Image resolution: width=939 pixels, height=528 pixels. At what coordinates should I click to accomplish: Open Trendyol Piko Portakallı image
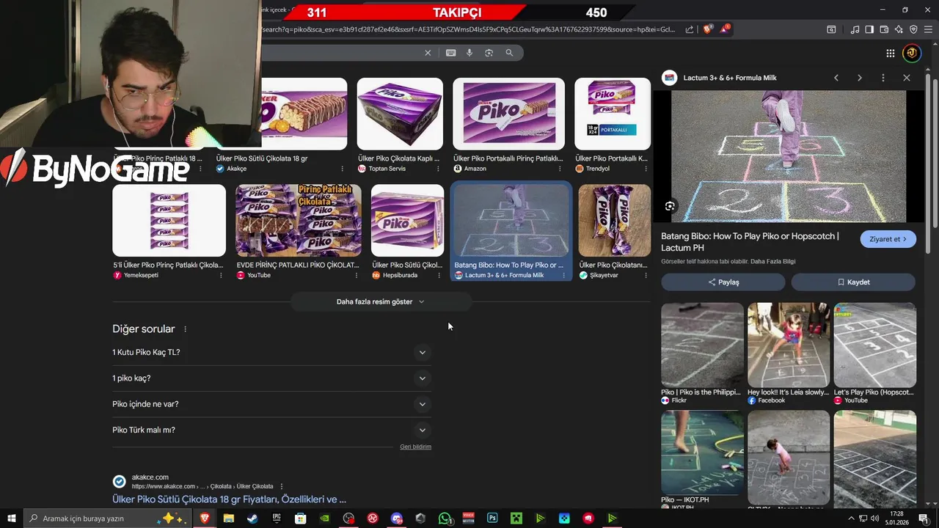tap(613, 114)
